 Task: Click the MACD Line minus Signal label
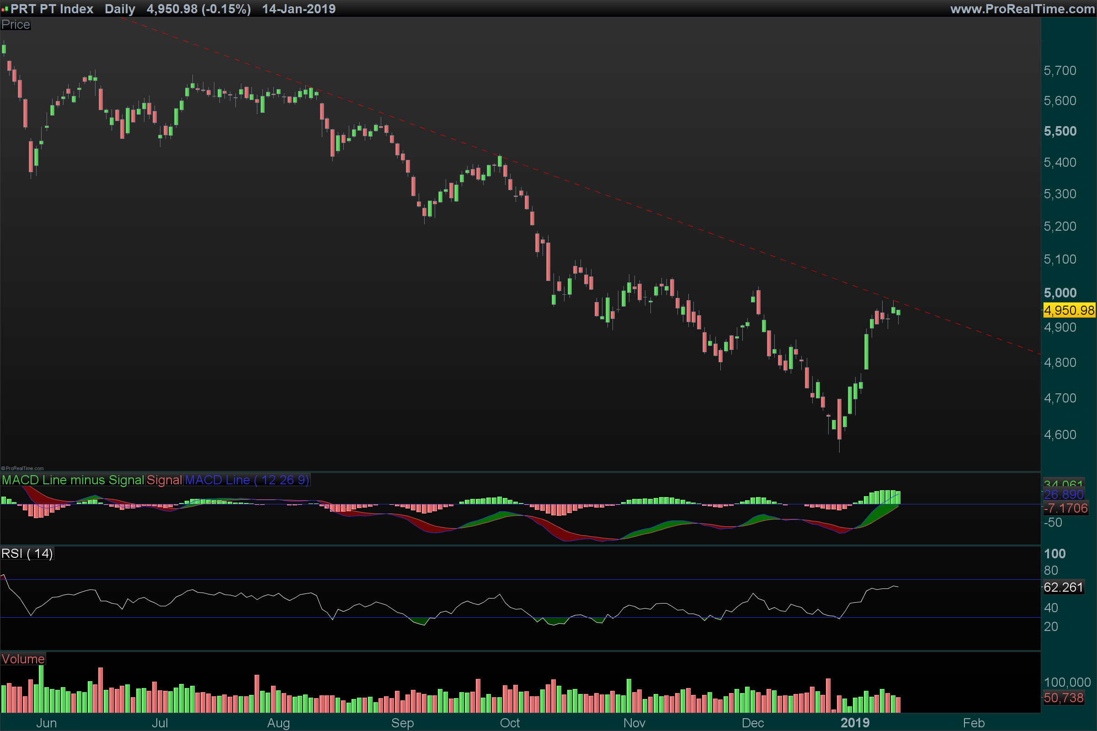coord(73,480)
